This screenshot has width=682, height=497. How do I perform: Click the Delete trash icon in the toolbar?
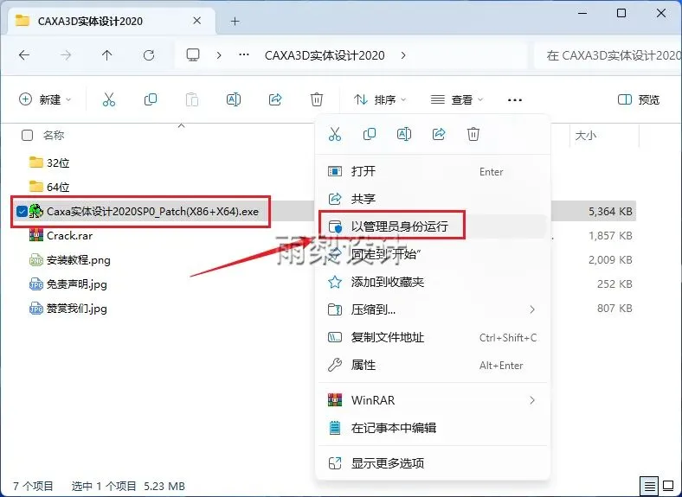tap(317, 99)
